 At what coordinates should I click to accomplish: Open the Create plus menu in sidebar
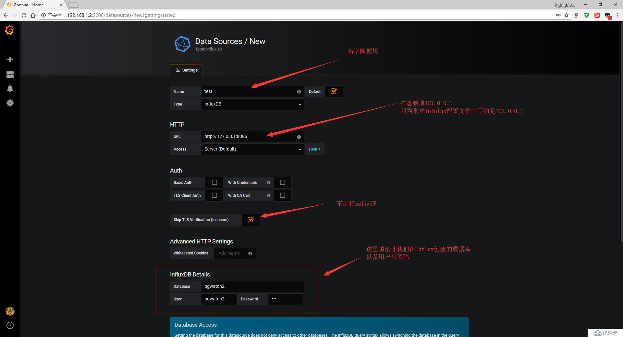tap(10, 60)
